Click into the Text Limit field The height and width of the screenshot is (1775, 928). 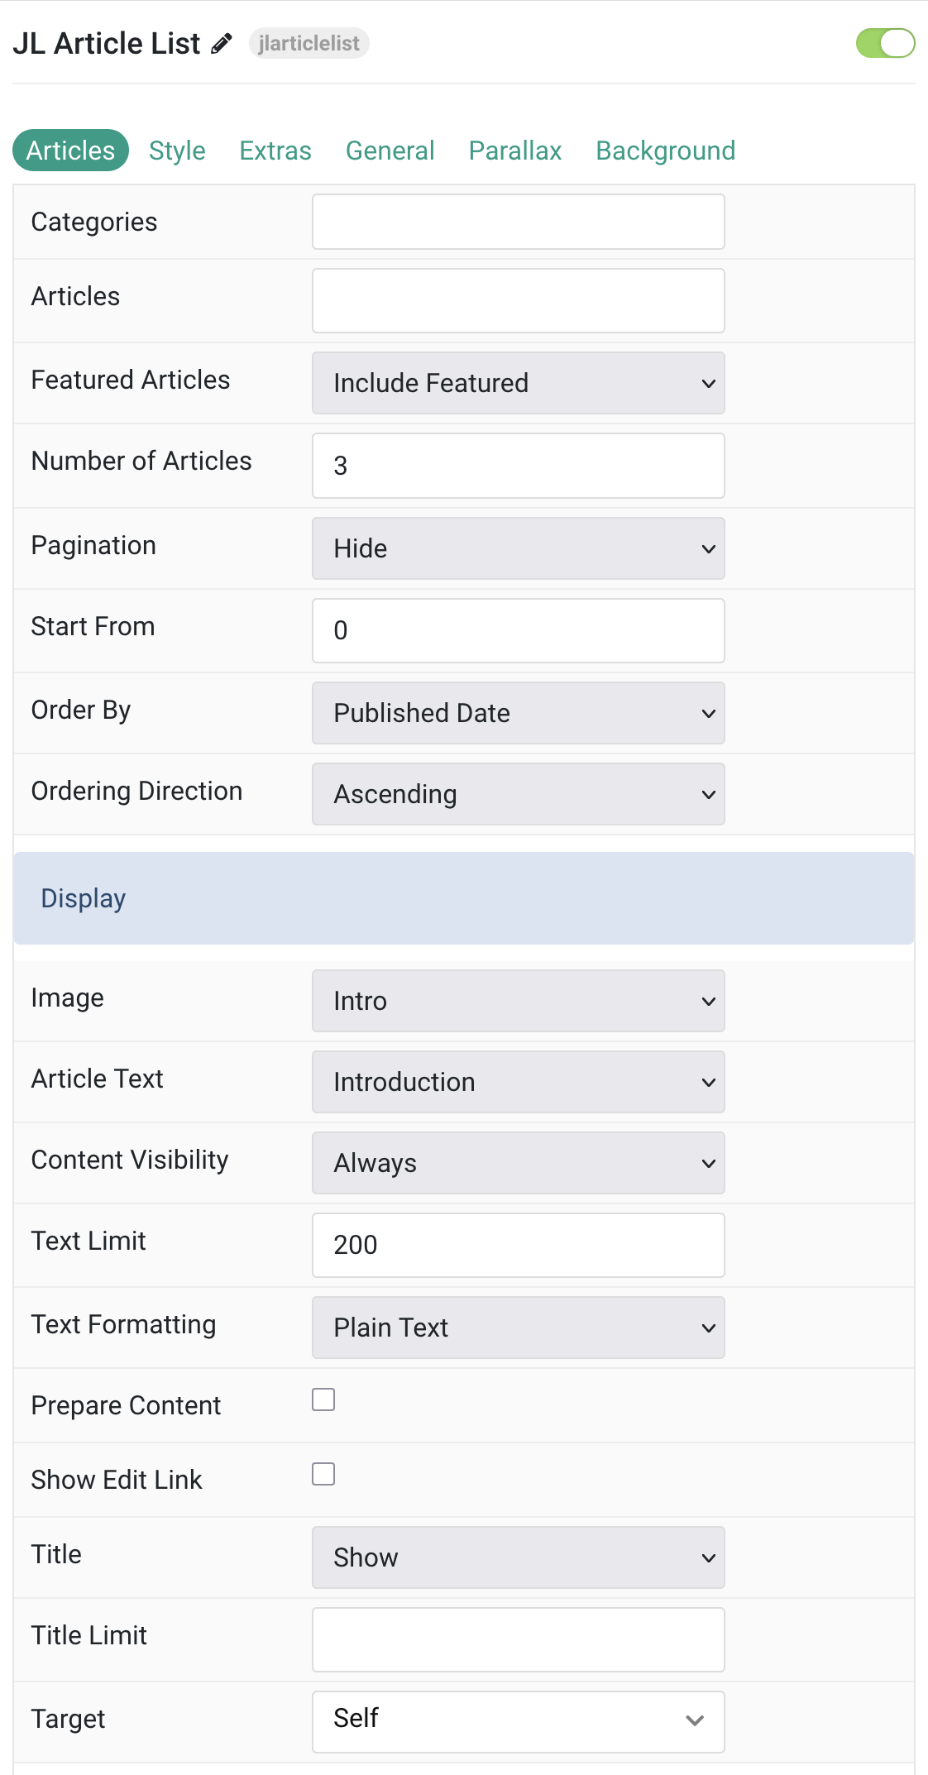click(519, 1245)
